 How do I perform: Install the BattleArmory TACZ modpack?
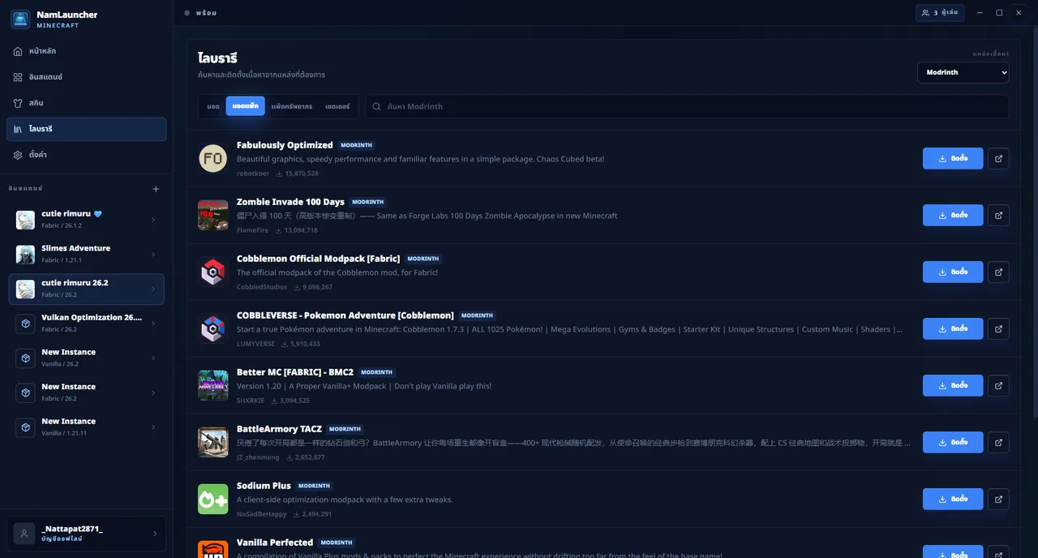[x=953, y=442]
